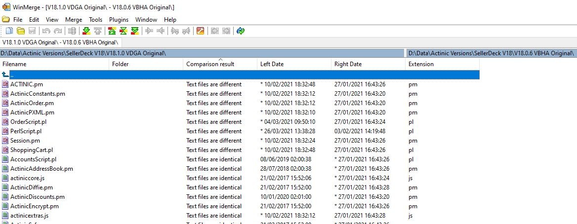Select the ACTINIC.pm file row
The height and width of the screenshot is (224, 577).
click(x=26, y=84)
